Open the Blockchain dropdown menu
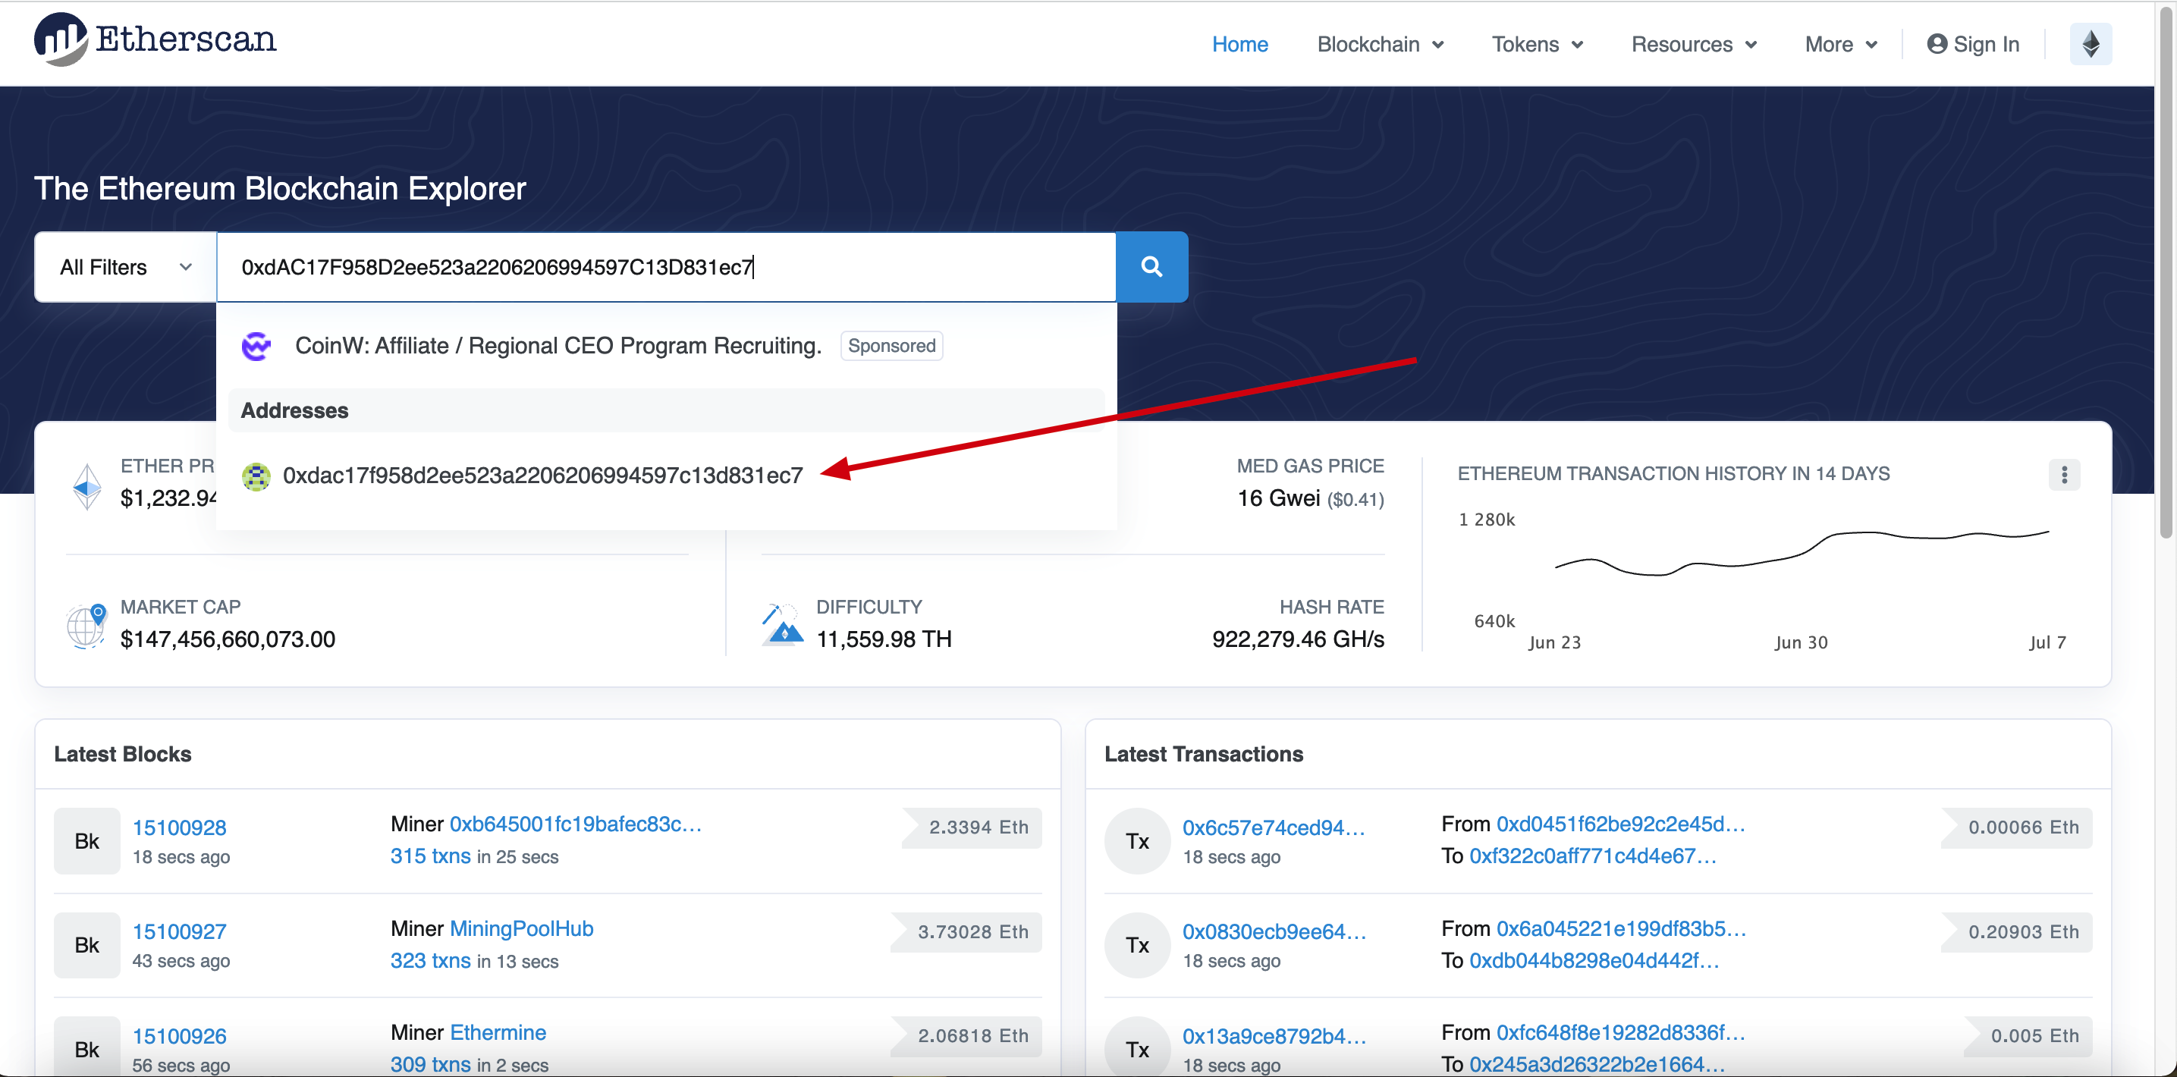This screenshot has height=1077, width=2177. pyautogui.click(x=1379, y=44)
